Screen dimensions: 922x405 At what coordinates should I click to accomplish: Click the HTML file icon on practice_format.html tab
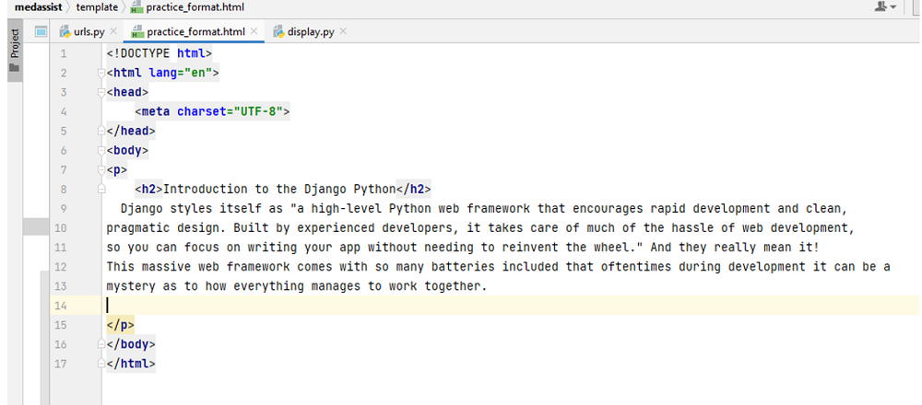(x=138, y=32)
